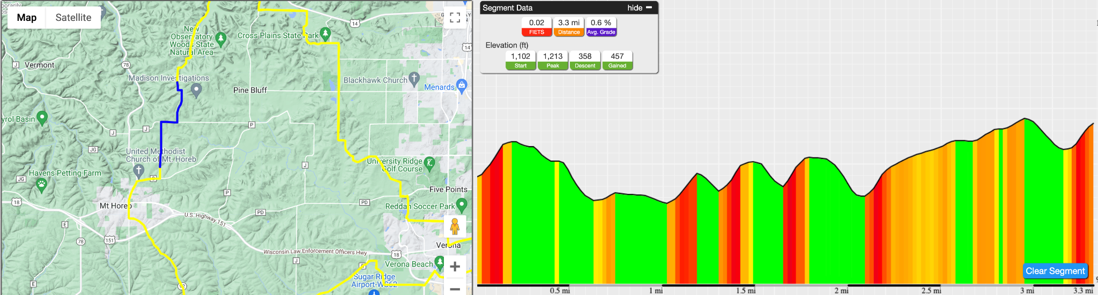Collapse Segment Data panel via hide

click(x=640, y=7)
